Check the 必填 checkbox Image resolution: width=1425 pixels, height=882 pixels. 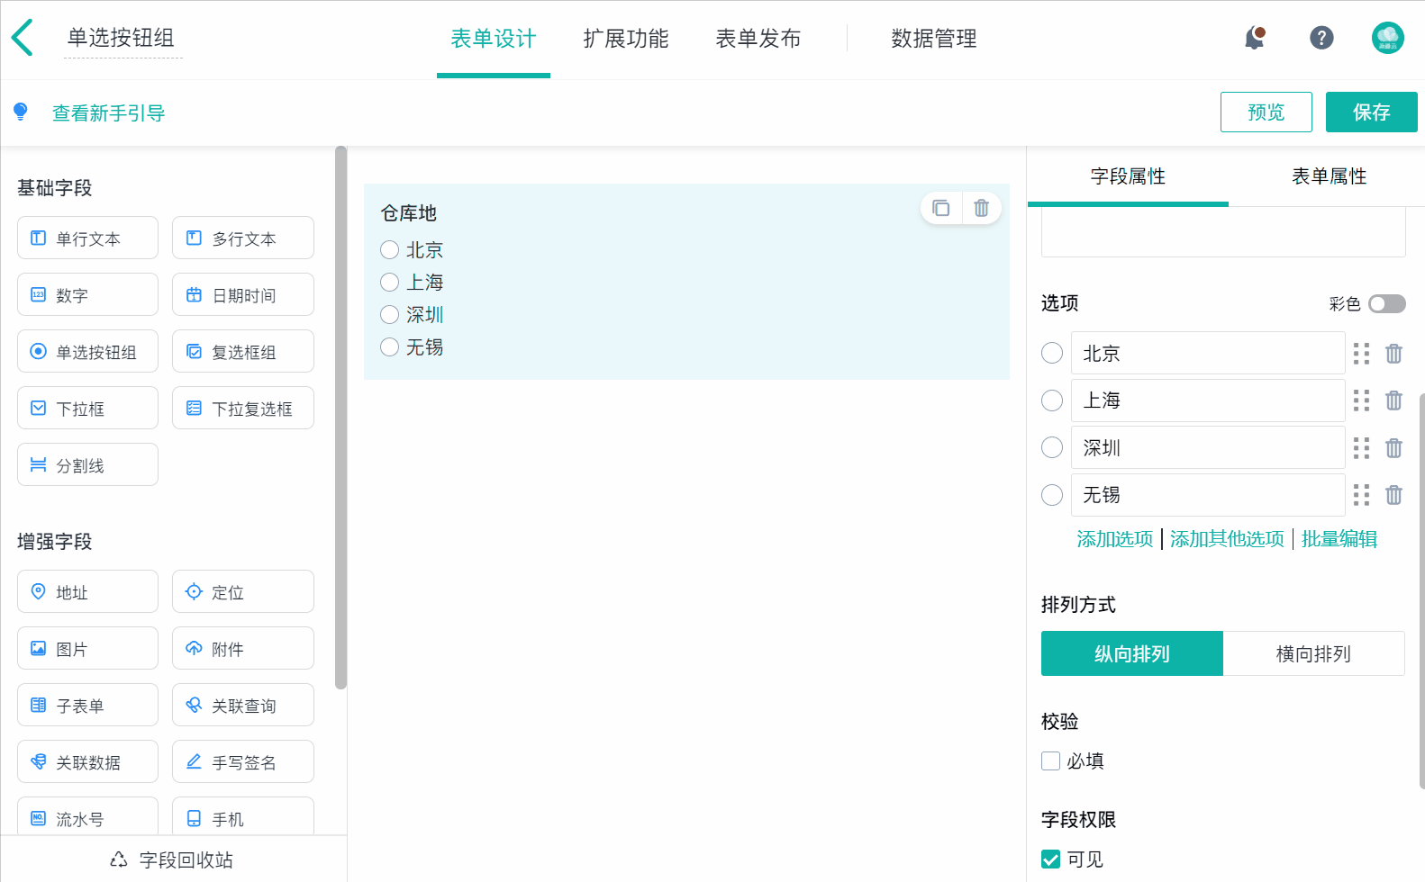(1051, 761)
